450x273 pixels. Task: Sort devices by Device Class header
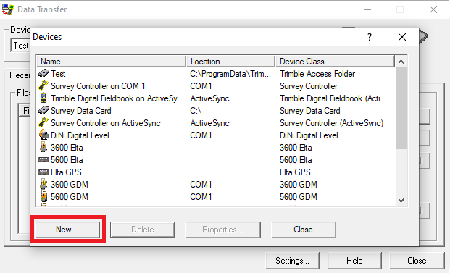(335, 62)
